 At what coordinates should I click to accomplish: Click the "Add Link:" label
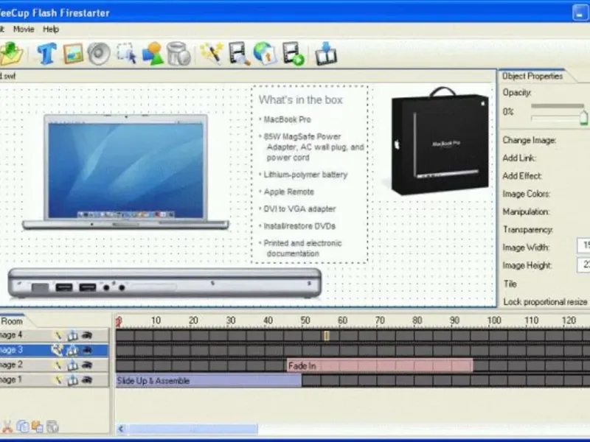519,158
